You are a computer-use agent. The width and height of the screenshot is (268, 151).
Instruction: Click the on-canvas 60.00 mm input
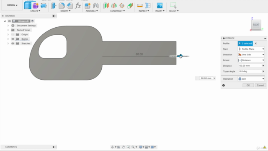[x=206, y=78]
